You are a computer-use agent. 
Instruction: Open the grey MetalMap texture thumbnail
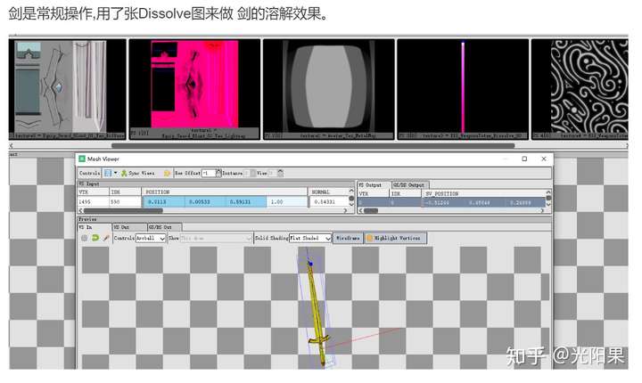point(329,89)
